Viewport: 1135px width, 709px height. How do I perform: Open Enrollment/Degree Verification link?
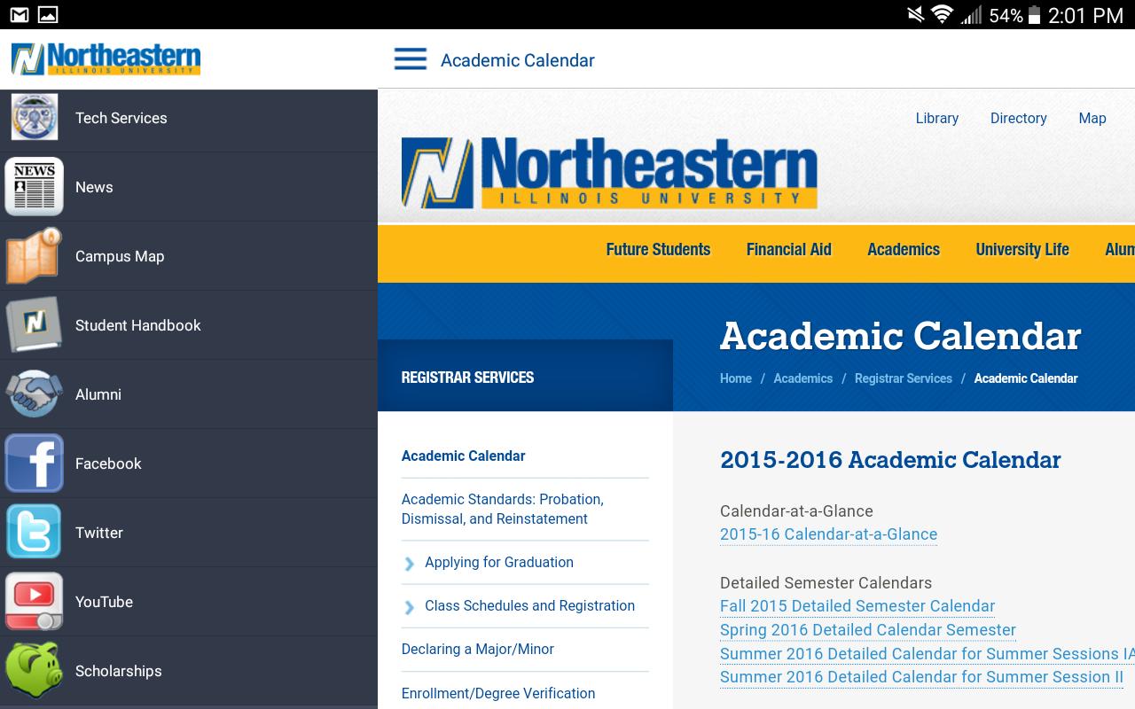[x=498, y=694]
